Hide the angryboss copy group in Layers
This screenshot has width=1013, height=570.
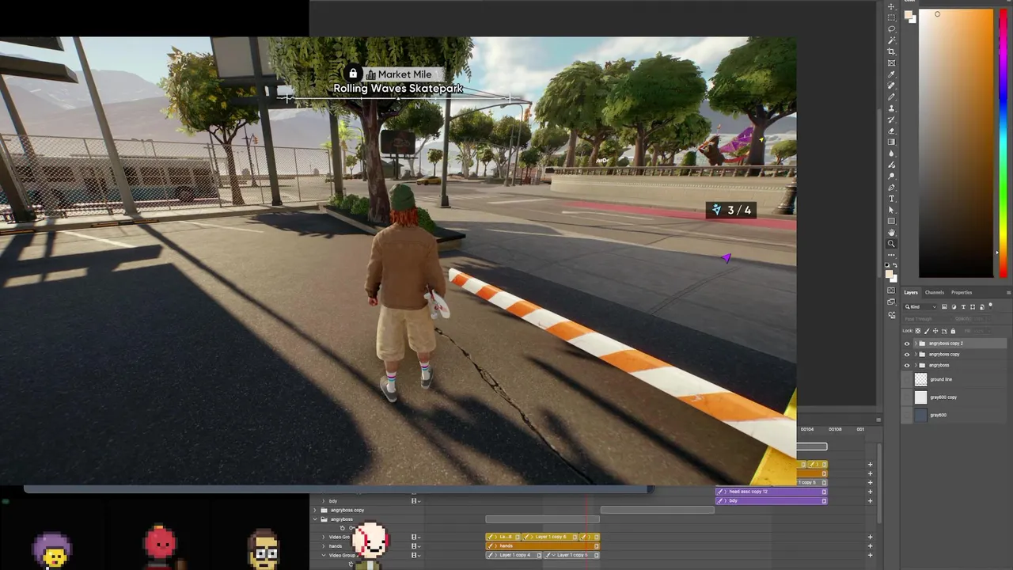(907, 355)
